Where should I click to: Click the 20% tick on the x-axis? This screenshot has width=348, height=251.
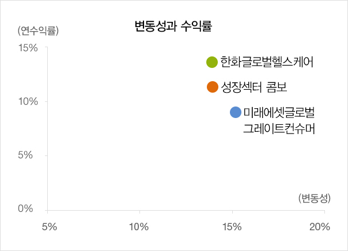click(x=319, y=227)
